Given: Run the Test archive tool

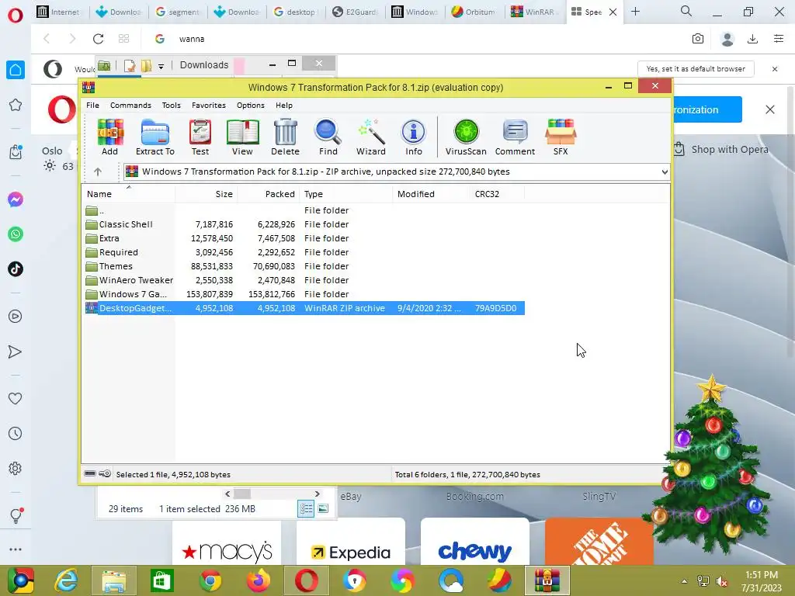Looking at the screenshot, I should [x=200, y=137].
